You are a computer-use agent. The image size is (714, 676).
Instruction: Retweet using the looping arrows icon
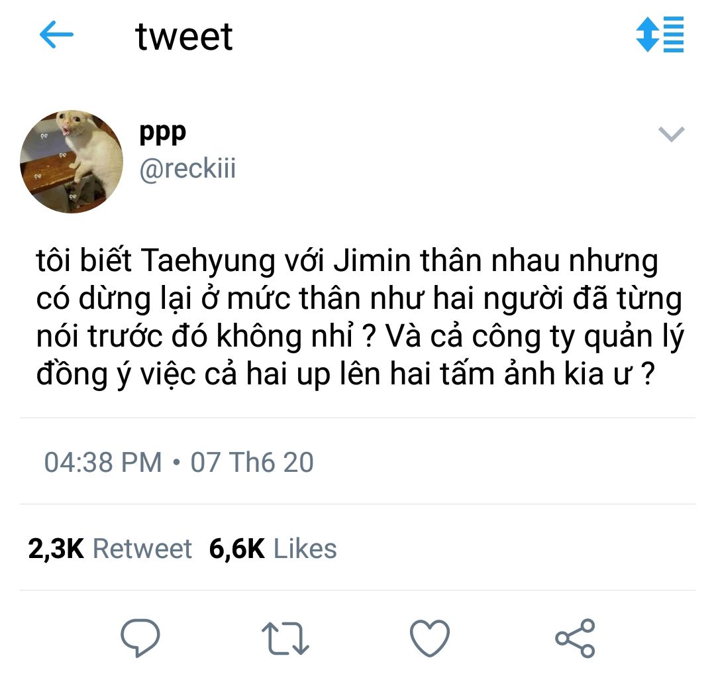click(x=285, y=639)
